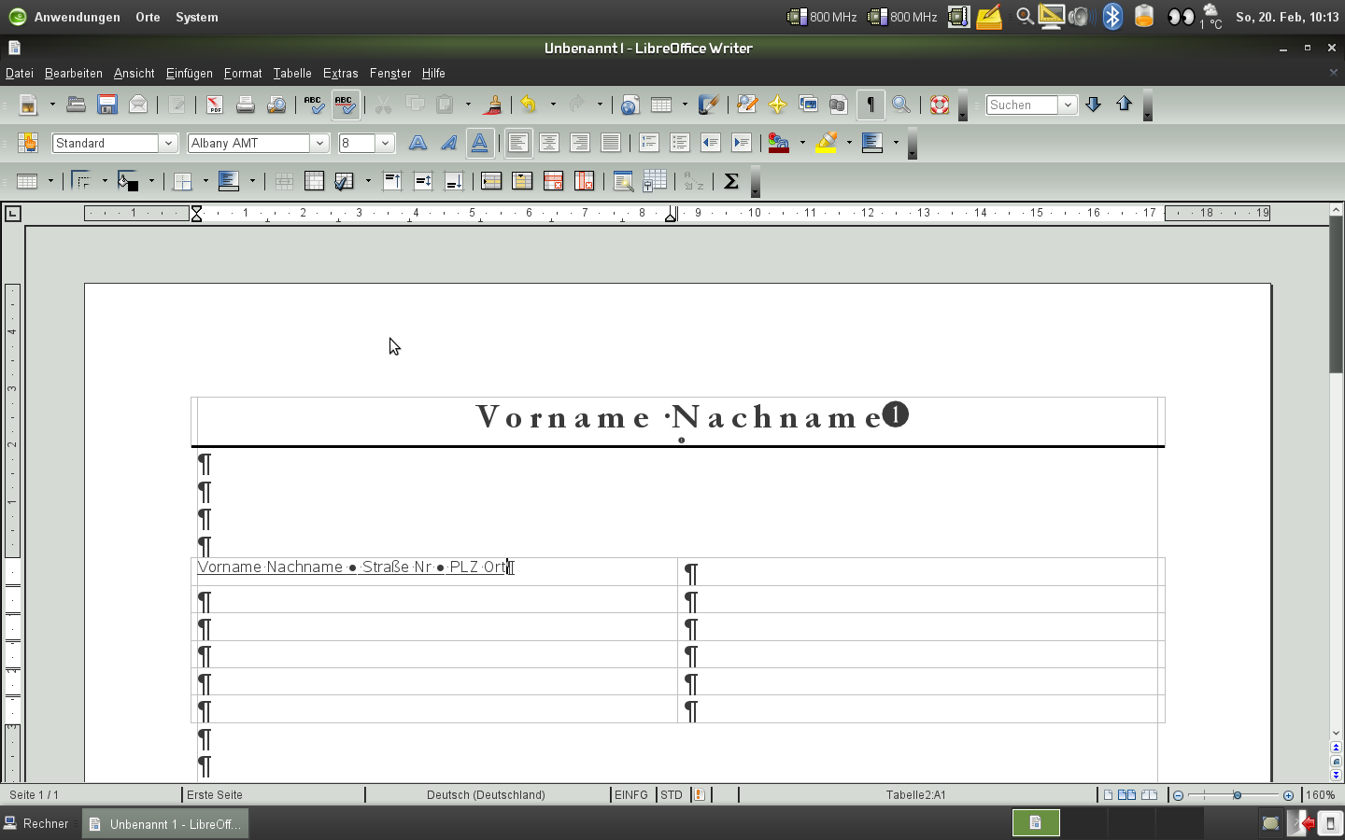Expand the font size dropdown
The image size is (1345, 840).
click(x=385, y=143)
